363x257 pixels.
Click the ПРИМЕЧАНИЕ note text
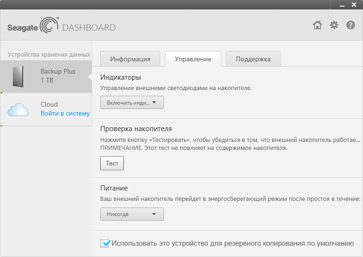click(x=193, y=148)
